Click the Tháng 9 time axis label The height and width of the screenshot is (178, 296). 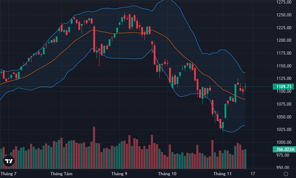[119, 174]
